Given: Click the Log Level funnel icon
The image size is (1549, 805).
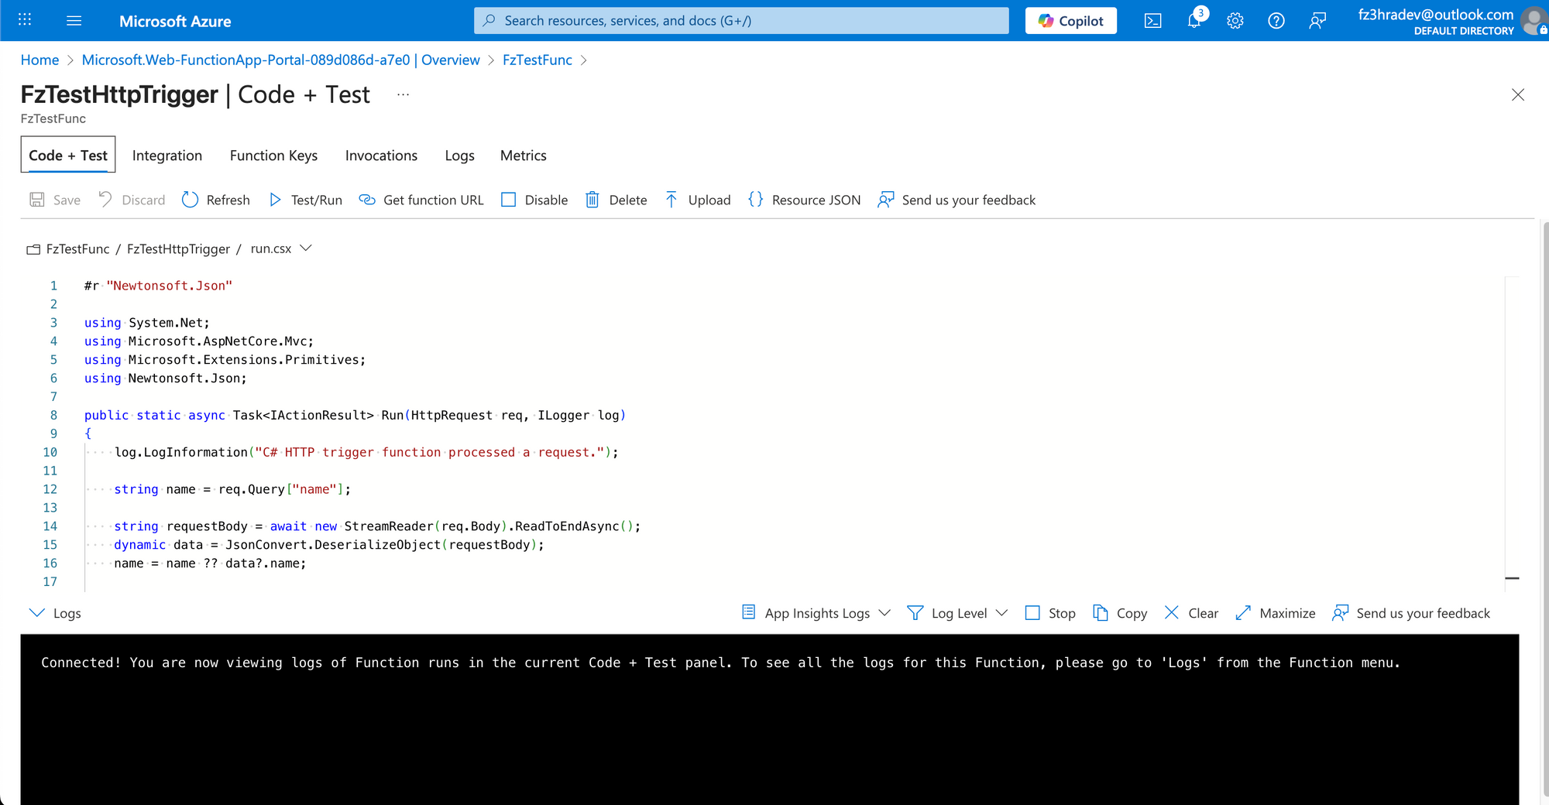Looking at the screenshot, I should coord(915,612).
